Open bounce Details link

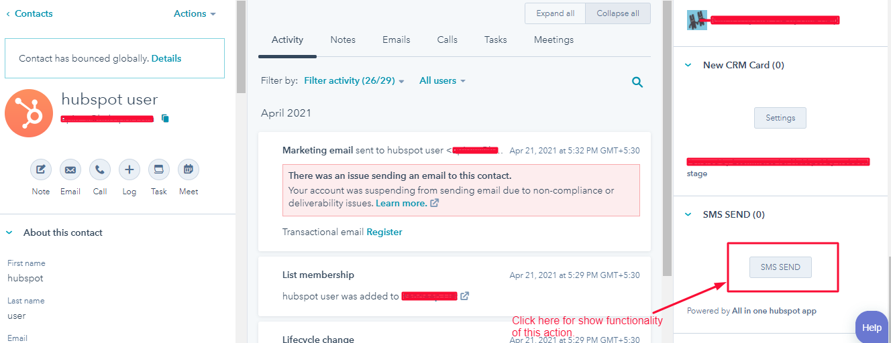pyautogui.click(x=166, y=58)
